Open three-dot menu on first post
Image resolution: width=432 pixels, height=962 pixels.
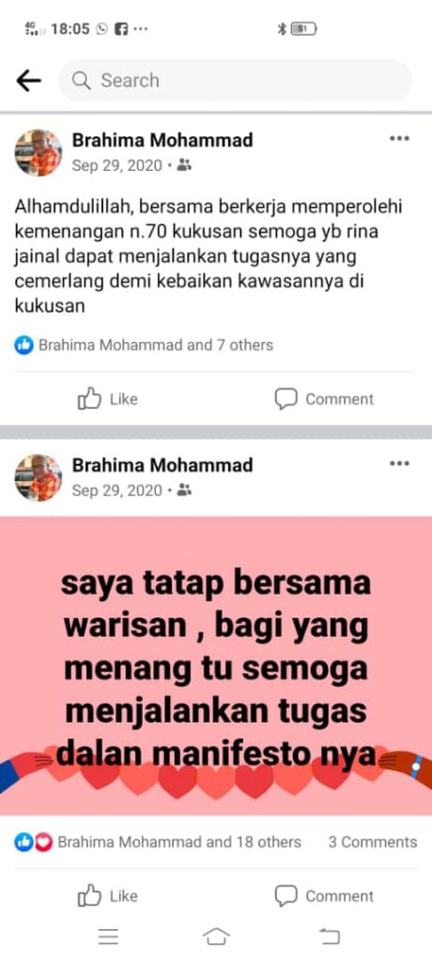point(399,139)
